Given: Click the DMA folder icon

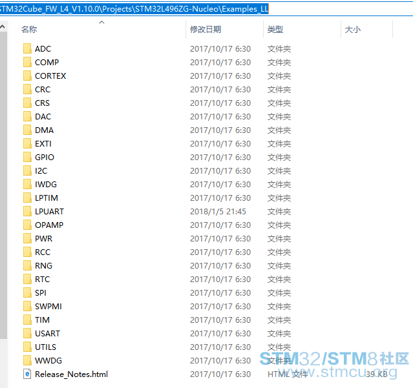Looking at the screenshot, I should (x=27, y=130).
